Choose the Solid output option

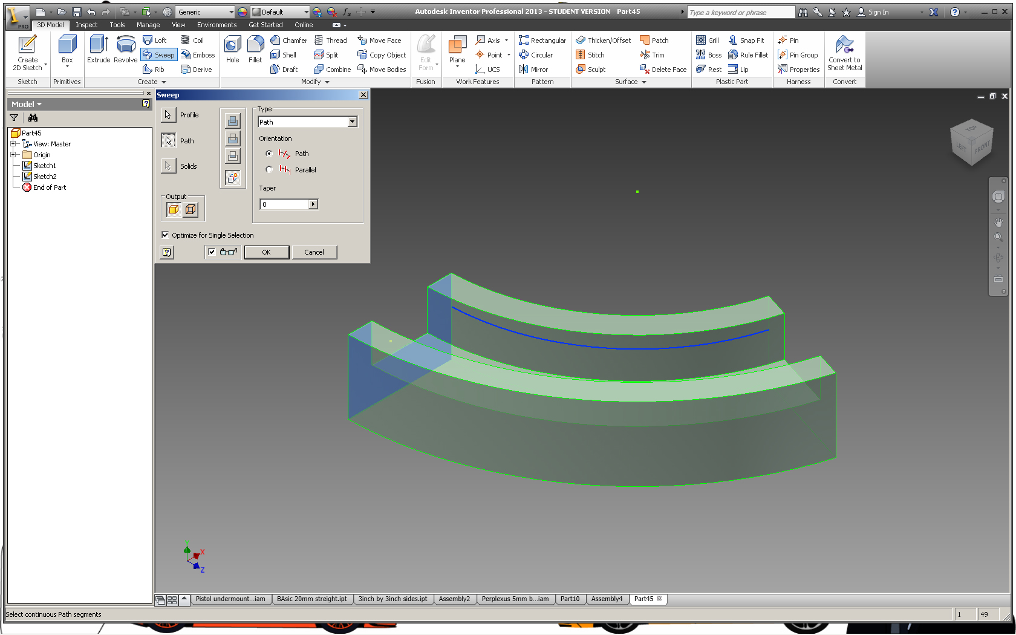174,209
